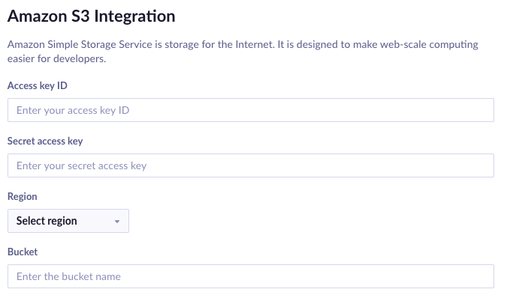Screen dimensions: 507x301
Task: Click the "Select region" text
Action: point(47,221)
